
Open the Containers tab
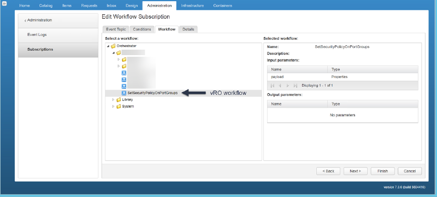click(x=223, y=5)
